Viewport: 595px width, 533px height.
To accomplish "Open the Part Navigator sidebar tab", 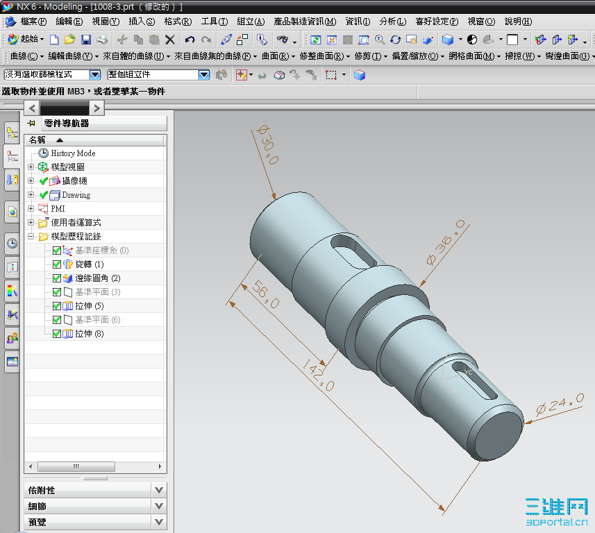I will [12, 156].
